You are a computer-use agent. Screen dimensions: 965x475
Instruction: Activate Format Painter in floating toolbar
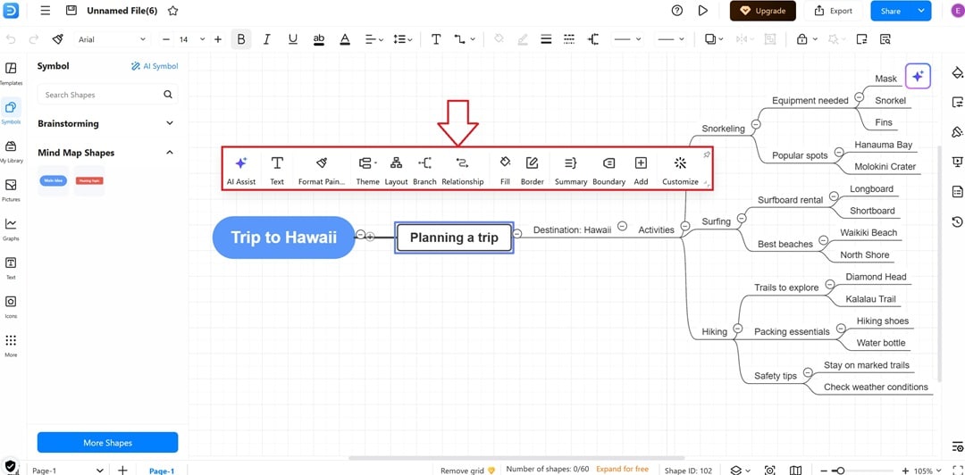tap(321, 171)
